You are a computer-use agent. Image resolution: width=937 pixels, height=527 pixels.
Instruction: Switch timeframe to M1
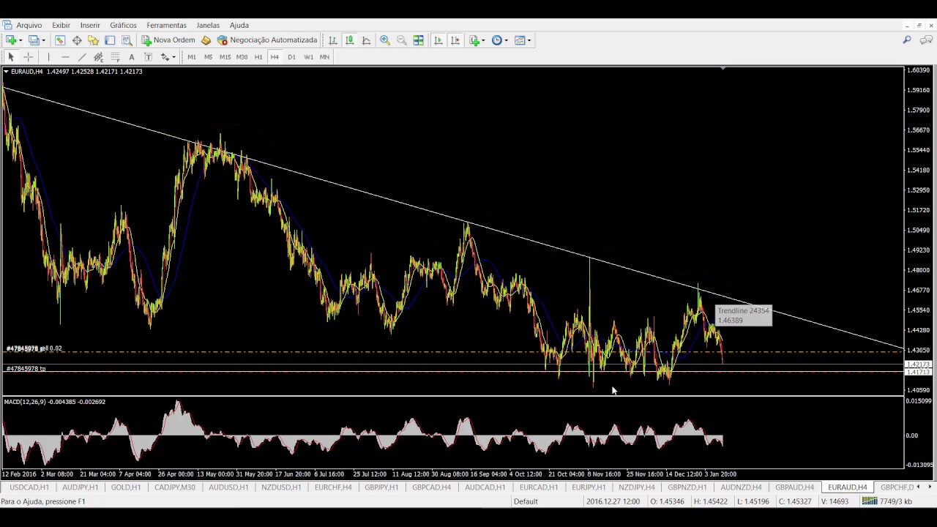pos(192,57)
